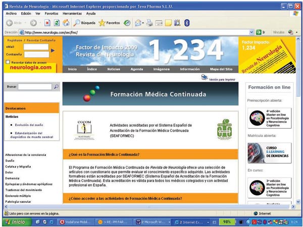303x227 pixels.
Task: Click the Bluetooth toolbar icon
Action: coord(187,23)
